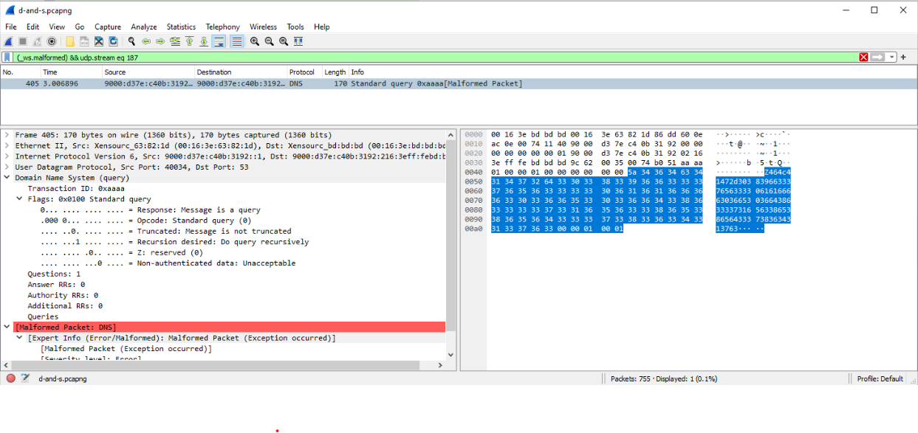Reload this capture file
The height and width of the screenshot is (433, 918).
(x=113, y=41)
